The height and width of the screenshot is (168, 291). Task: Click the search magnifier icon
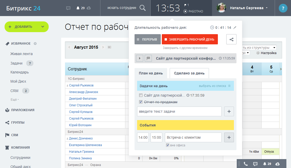click(x=143, y=8)
